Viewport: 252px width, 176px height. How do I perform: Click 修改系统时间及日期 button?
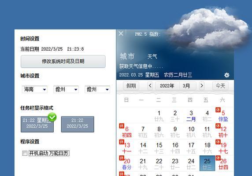pyautogui.click(x=63, y=62)
